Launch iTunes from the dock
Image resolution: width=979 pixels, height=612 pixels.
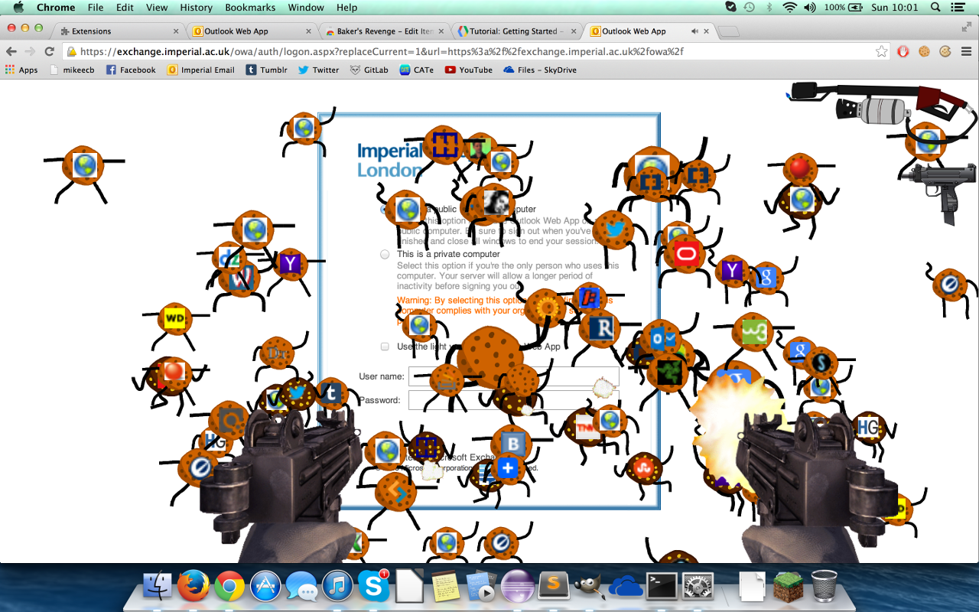pyautogui.click(x=337, y=586)
